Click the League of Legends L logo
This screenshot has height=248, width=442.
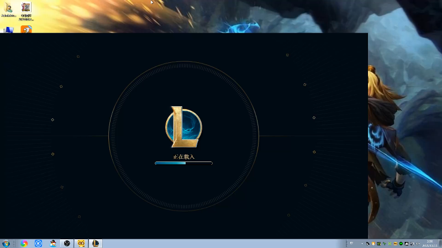pyautogui.click(x=183, y=127)
